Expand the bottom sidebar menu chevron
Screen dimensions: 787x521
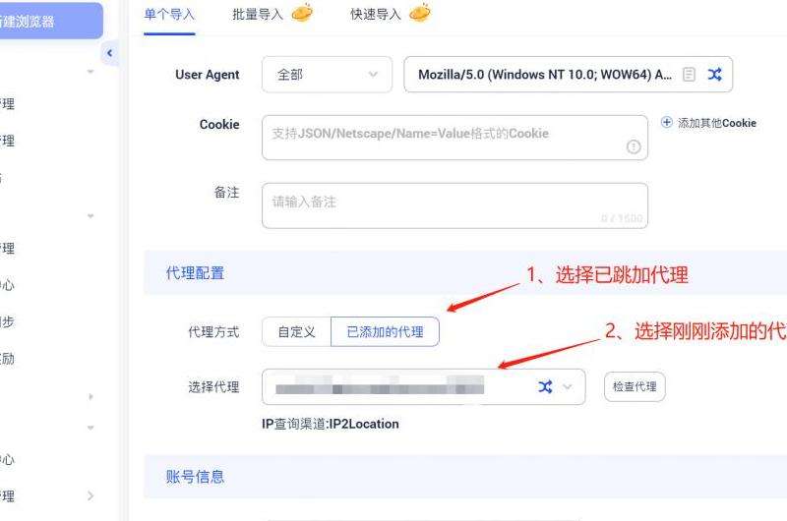91,495
